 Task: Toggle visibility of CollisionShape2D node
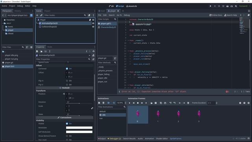(93, 27)
